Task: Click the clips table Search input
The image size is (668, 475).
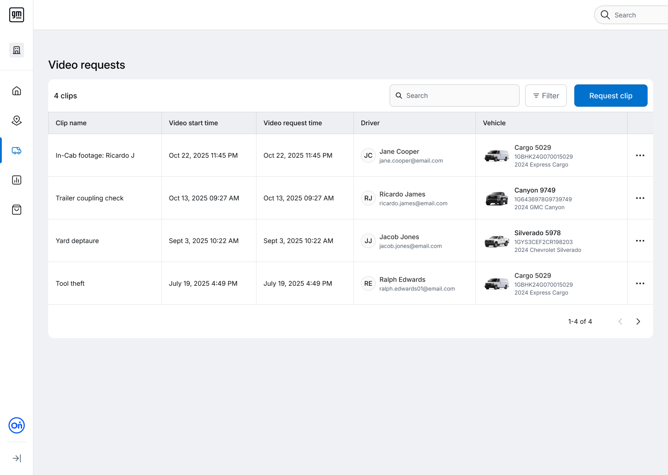Action: coord(455,96)
